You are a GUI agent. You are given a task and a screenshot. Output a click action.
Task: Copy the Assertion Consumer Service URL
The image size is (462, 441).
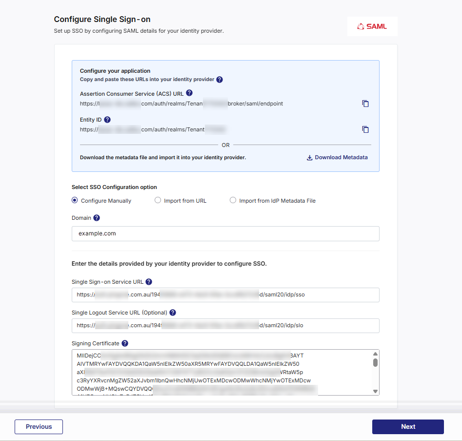click(x=365, y=104)
